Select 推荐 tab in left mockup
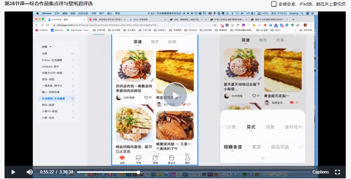 (x=155, y=42)
